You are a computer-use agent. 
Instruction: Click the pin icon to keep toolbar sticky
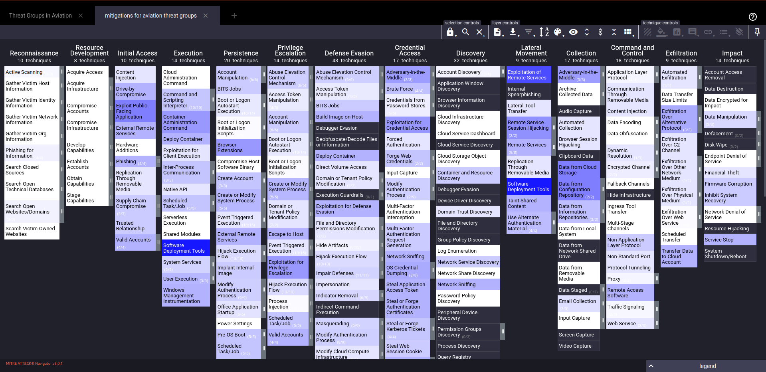pos(757,32)
